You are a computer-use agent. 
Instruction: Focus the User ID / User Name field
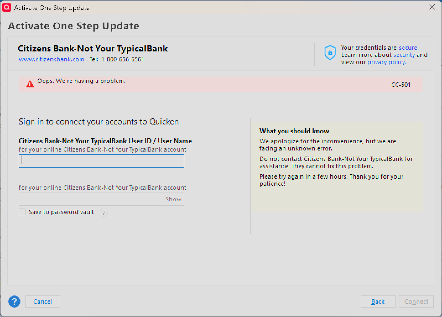[102, 161]
